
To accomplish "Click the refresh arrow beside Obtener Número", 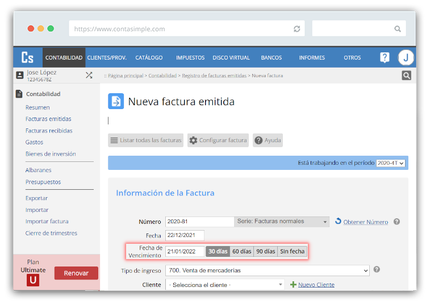I will coord(338,221).
